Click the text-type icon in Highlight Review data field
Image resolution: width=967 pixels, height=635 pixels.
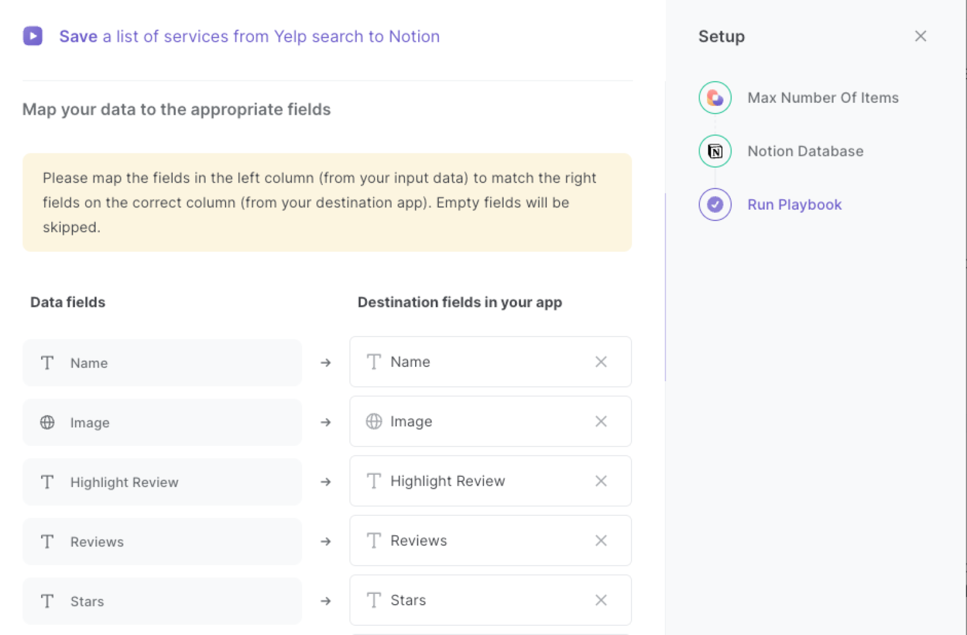pos(47,482)
